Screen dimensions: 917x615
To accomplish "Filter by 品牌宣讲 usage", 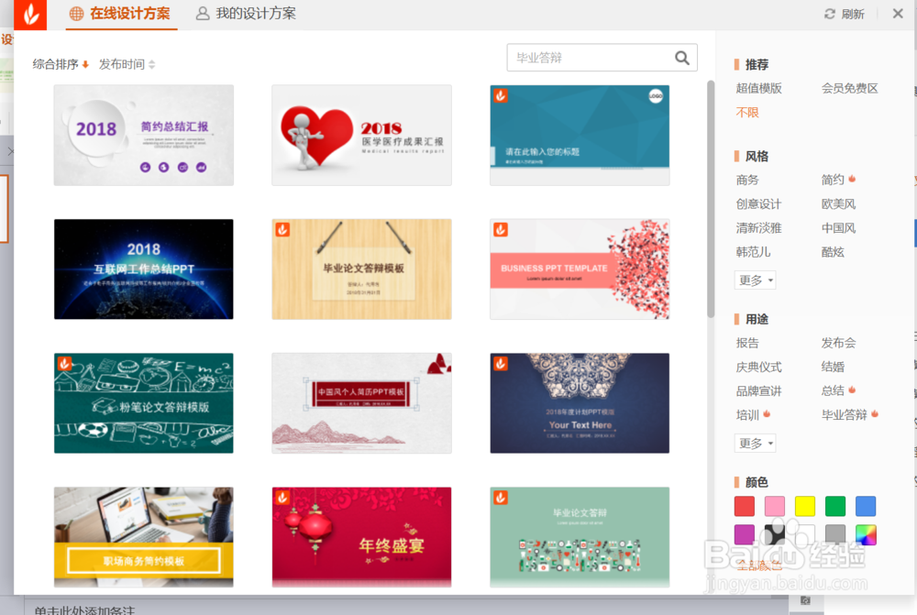I will [758, 391].
